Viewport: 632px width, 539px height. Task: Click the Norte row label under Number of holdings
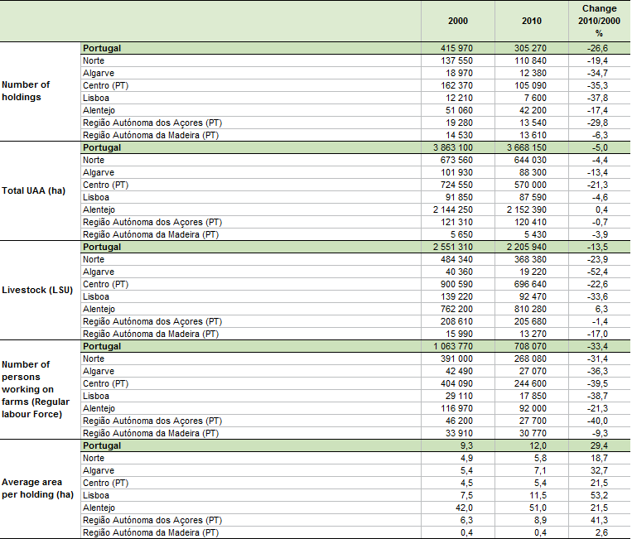pyautogui.click(x=94, y=60)
